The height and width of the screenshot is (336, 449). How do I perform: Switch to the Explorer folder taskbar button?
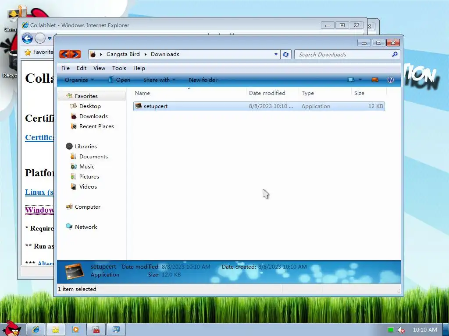[x=56, y=329]
